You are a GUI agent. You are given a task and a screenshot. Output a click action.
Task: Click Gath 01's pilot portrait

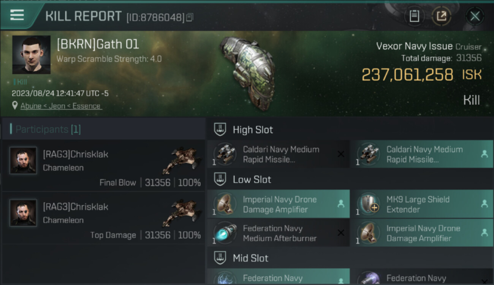point(31,55)
